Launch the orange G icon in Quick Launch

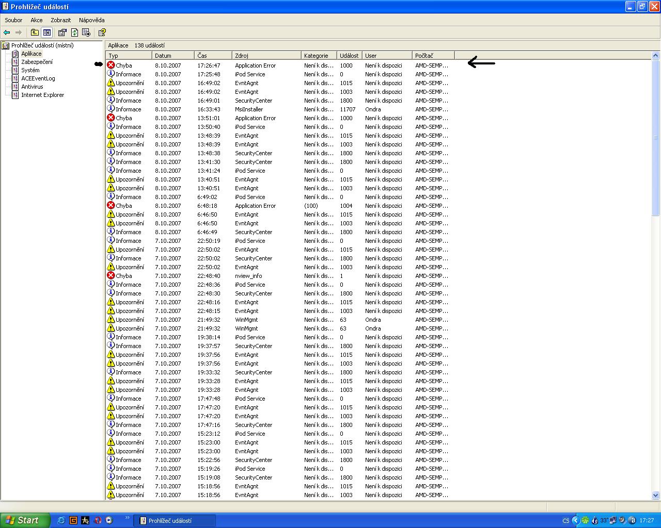[x=73, y=520]
